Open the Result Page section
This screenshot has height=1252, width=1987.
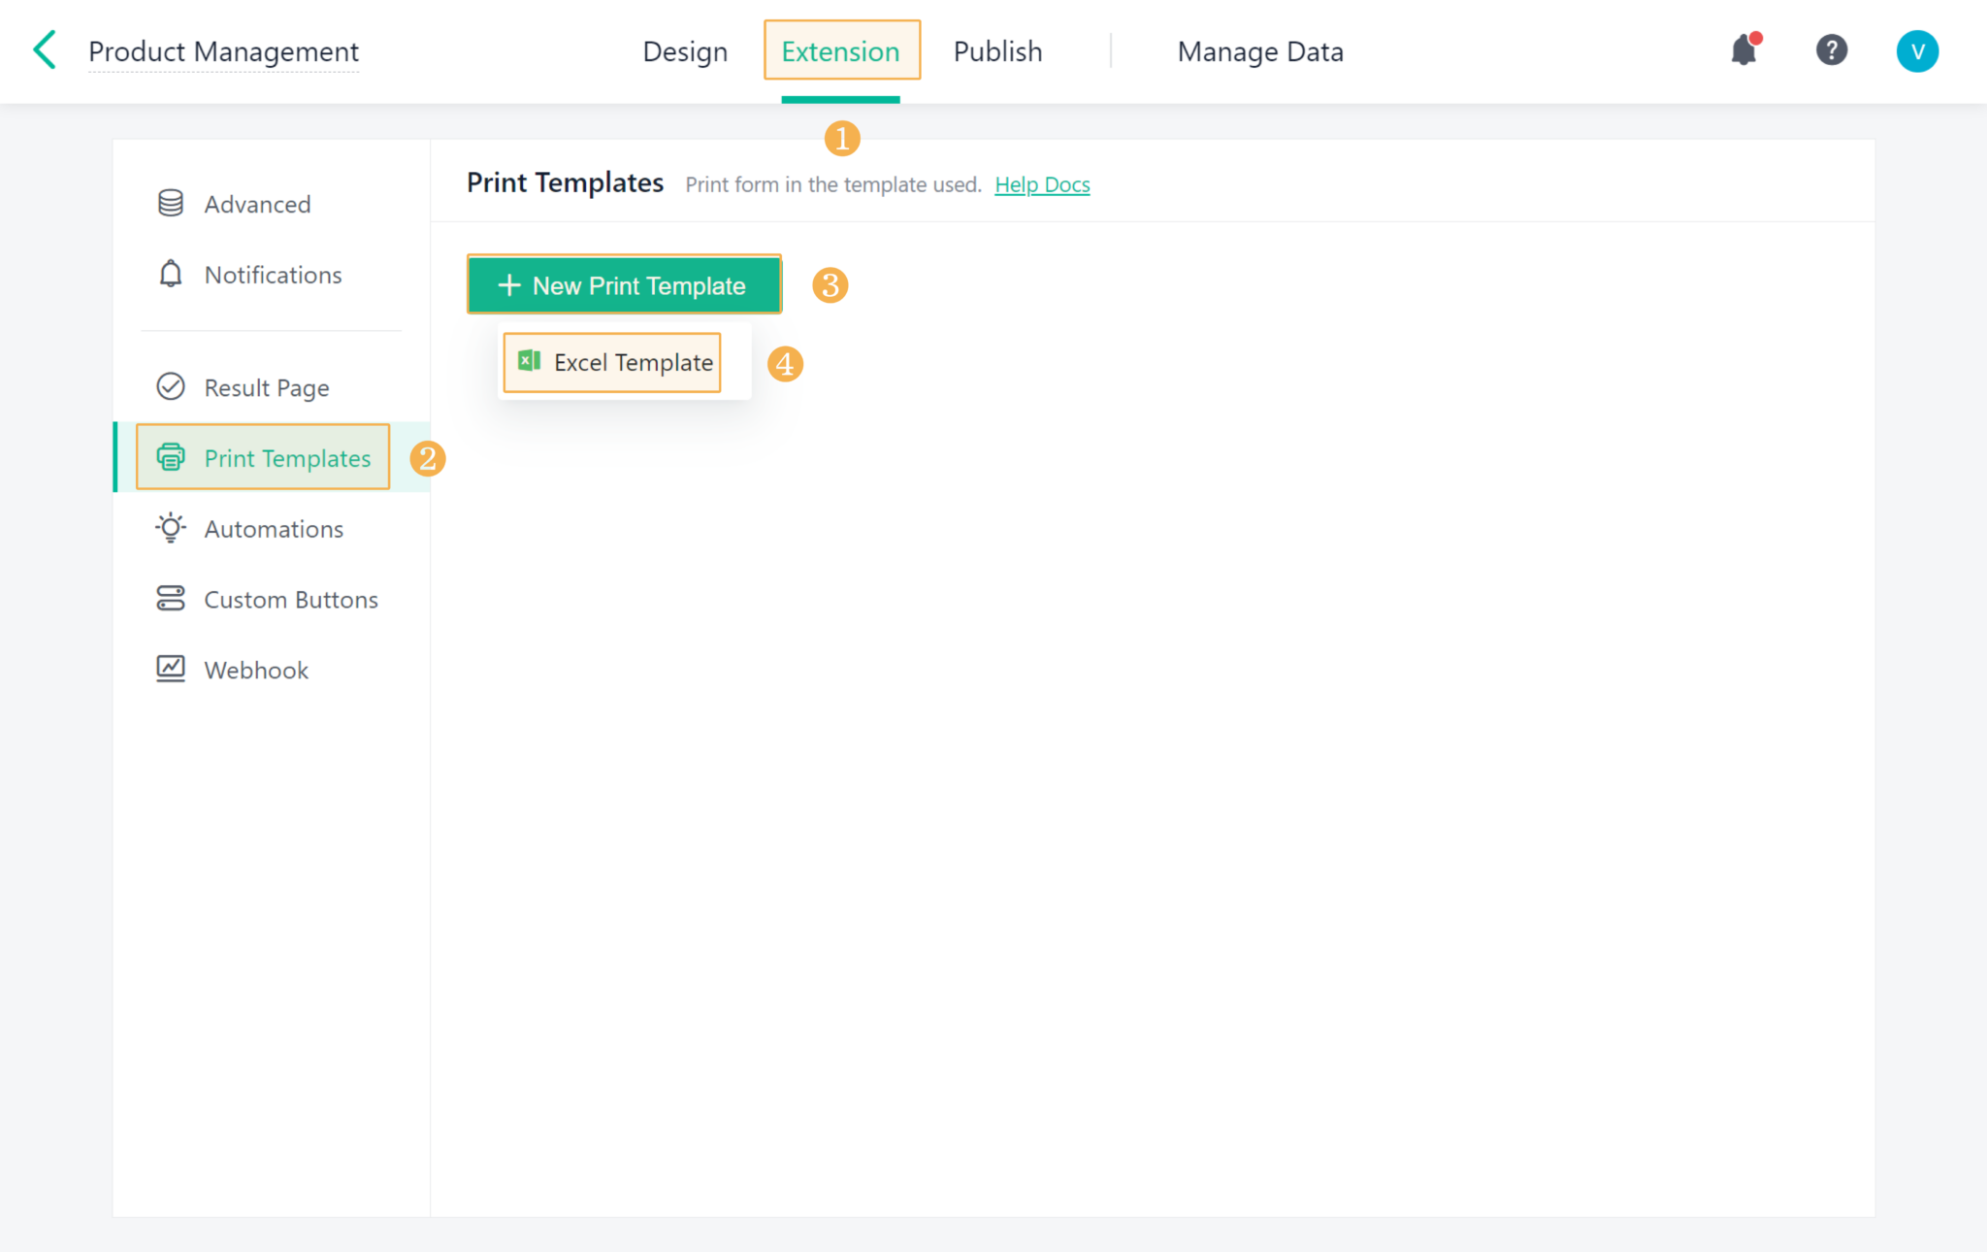coord(266,387)
